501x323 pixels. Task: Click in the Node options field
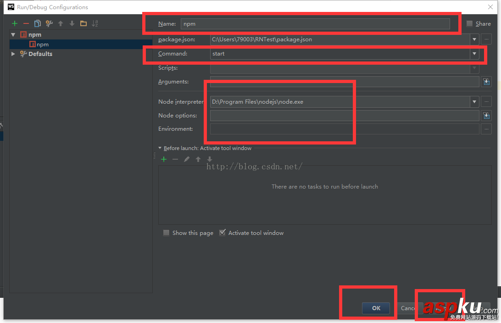(344, 116)
